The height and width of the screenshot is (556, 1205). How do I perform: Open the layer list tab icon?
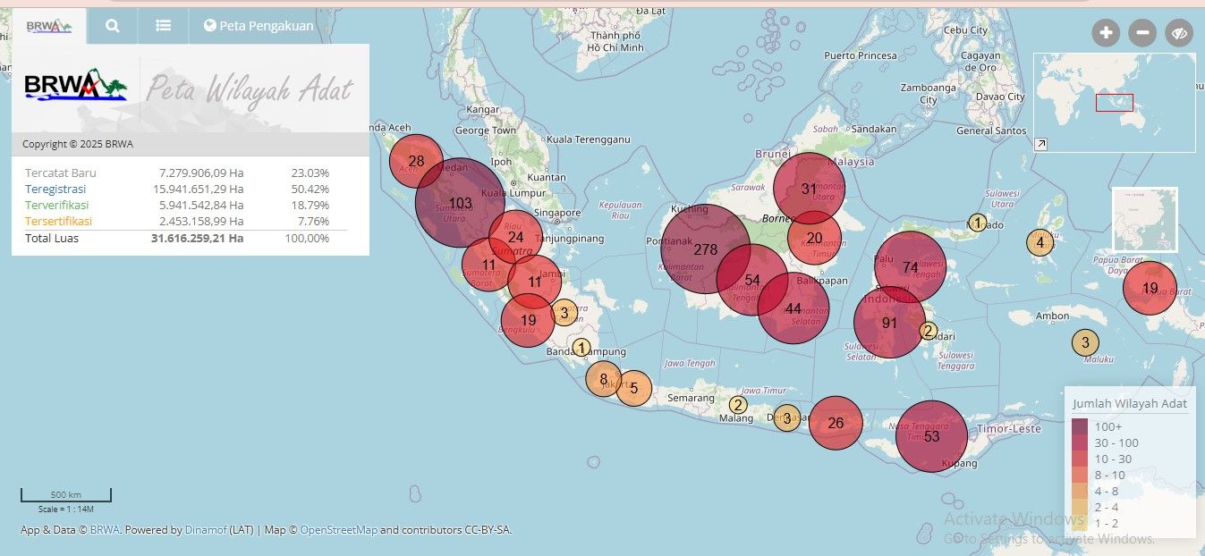click(x=163, y=26)
